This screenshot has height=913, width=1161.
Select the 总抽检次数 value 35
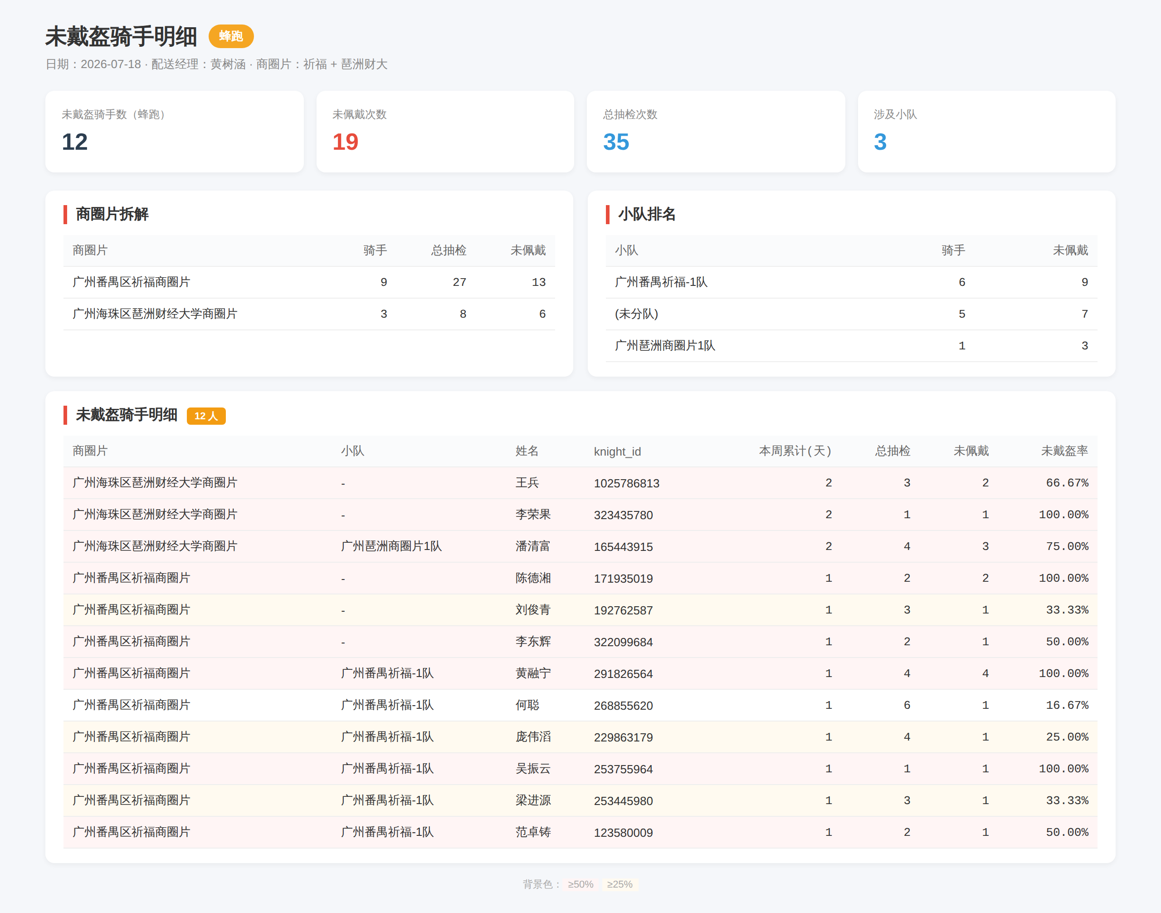(x=616, y=142)
